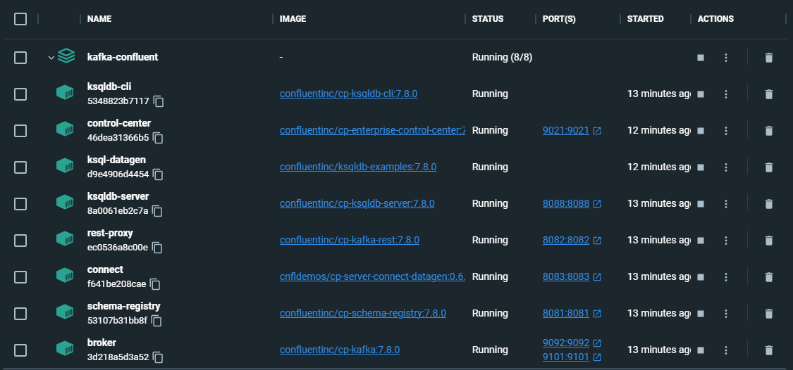793x370 pixels.
Task: Copy schema-registry container ID
Action: click(156, 321)
